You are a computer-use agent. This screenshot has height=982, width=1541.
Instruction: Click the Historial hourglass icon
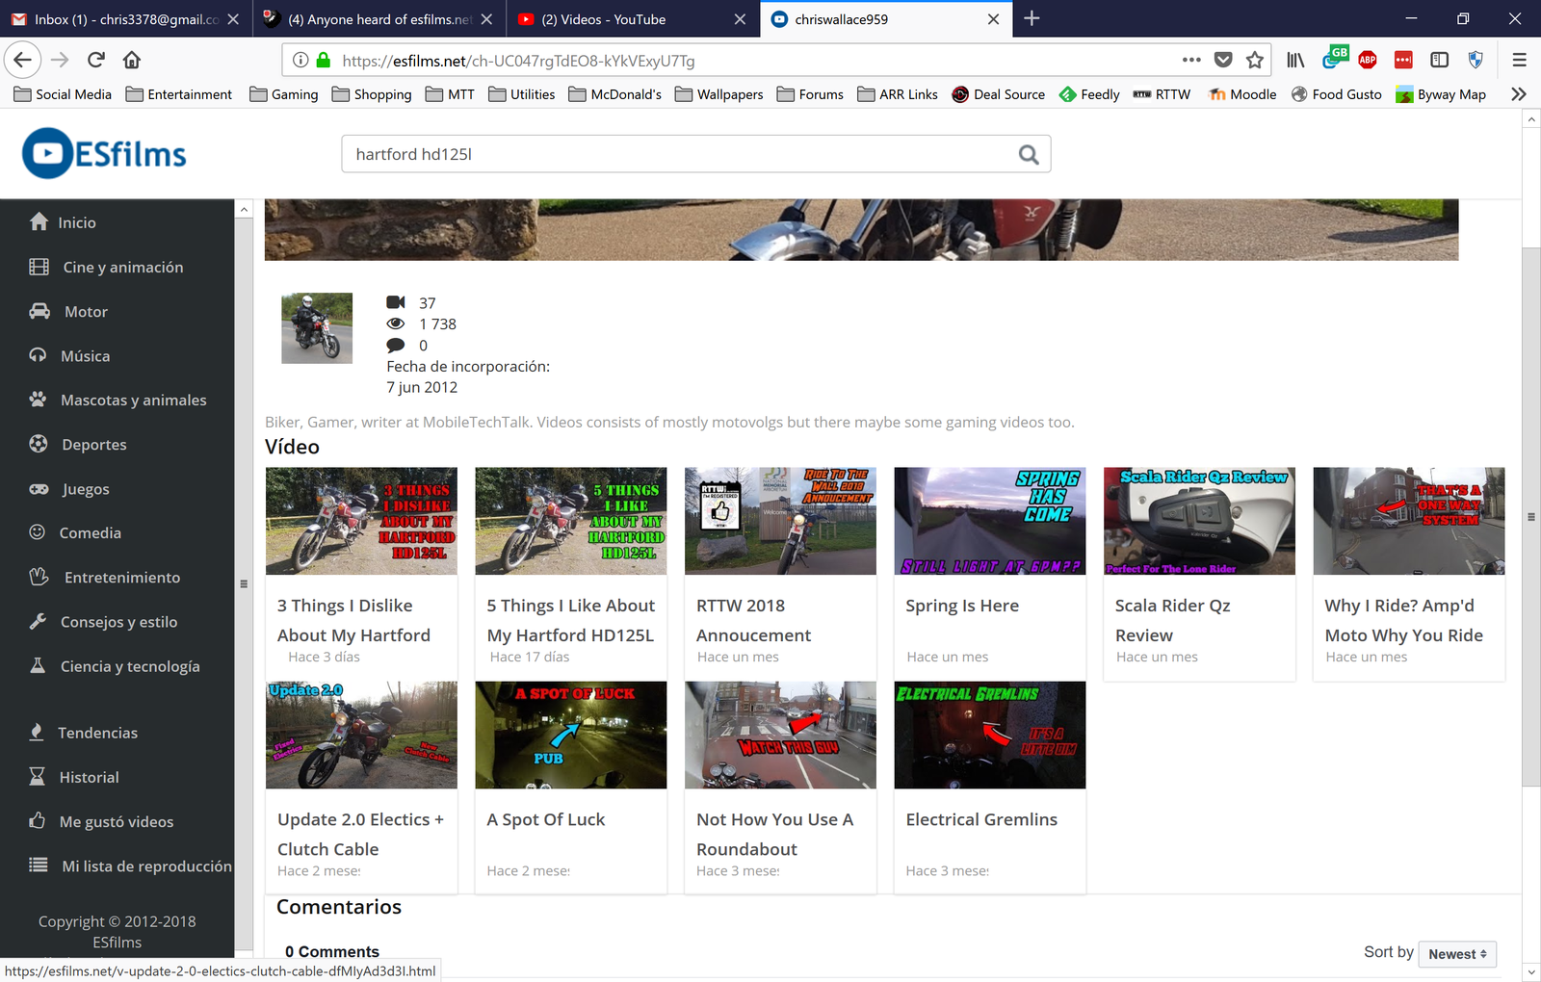tap(37, 776)
